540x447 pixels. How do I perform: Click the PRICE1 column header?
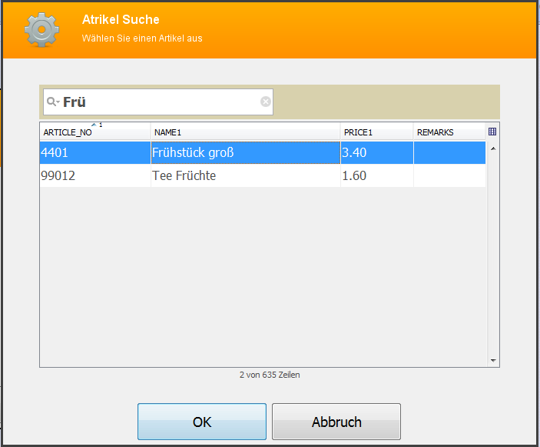376,132
